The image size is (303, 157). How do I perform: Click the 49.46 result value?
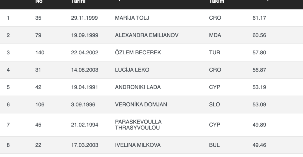259,145
